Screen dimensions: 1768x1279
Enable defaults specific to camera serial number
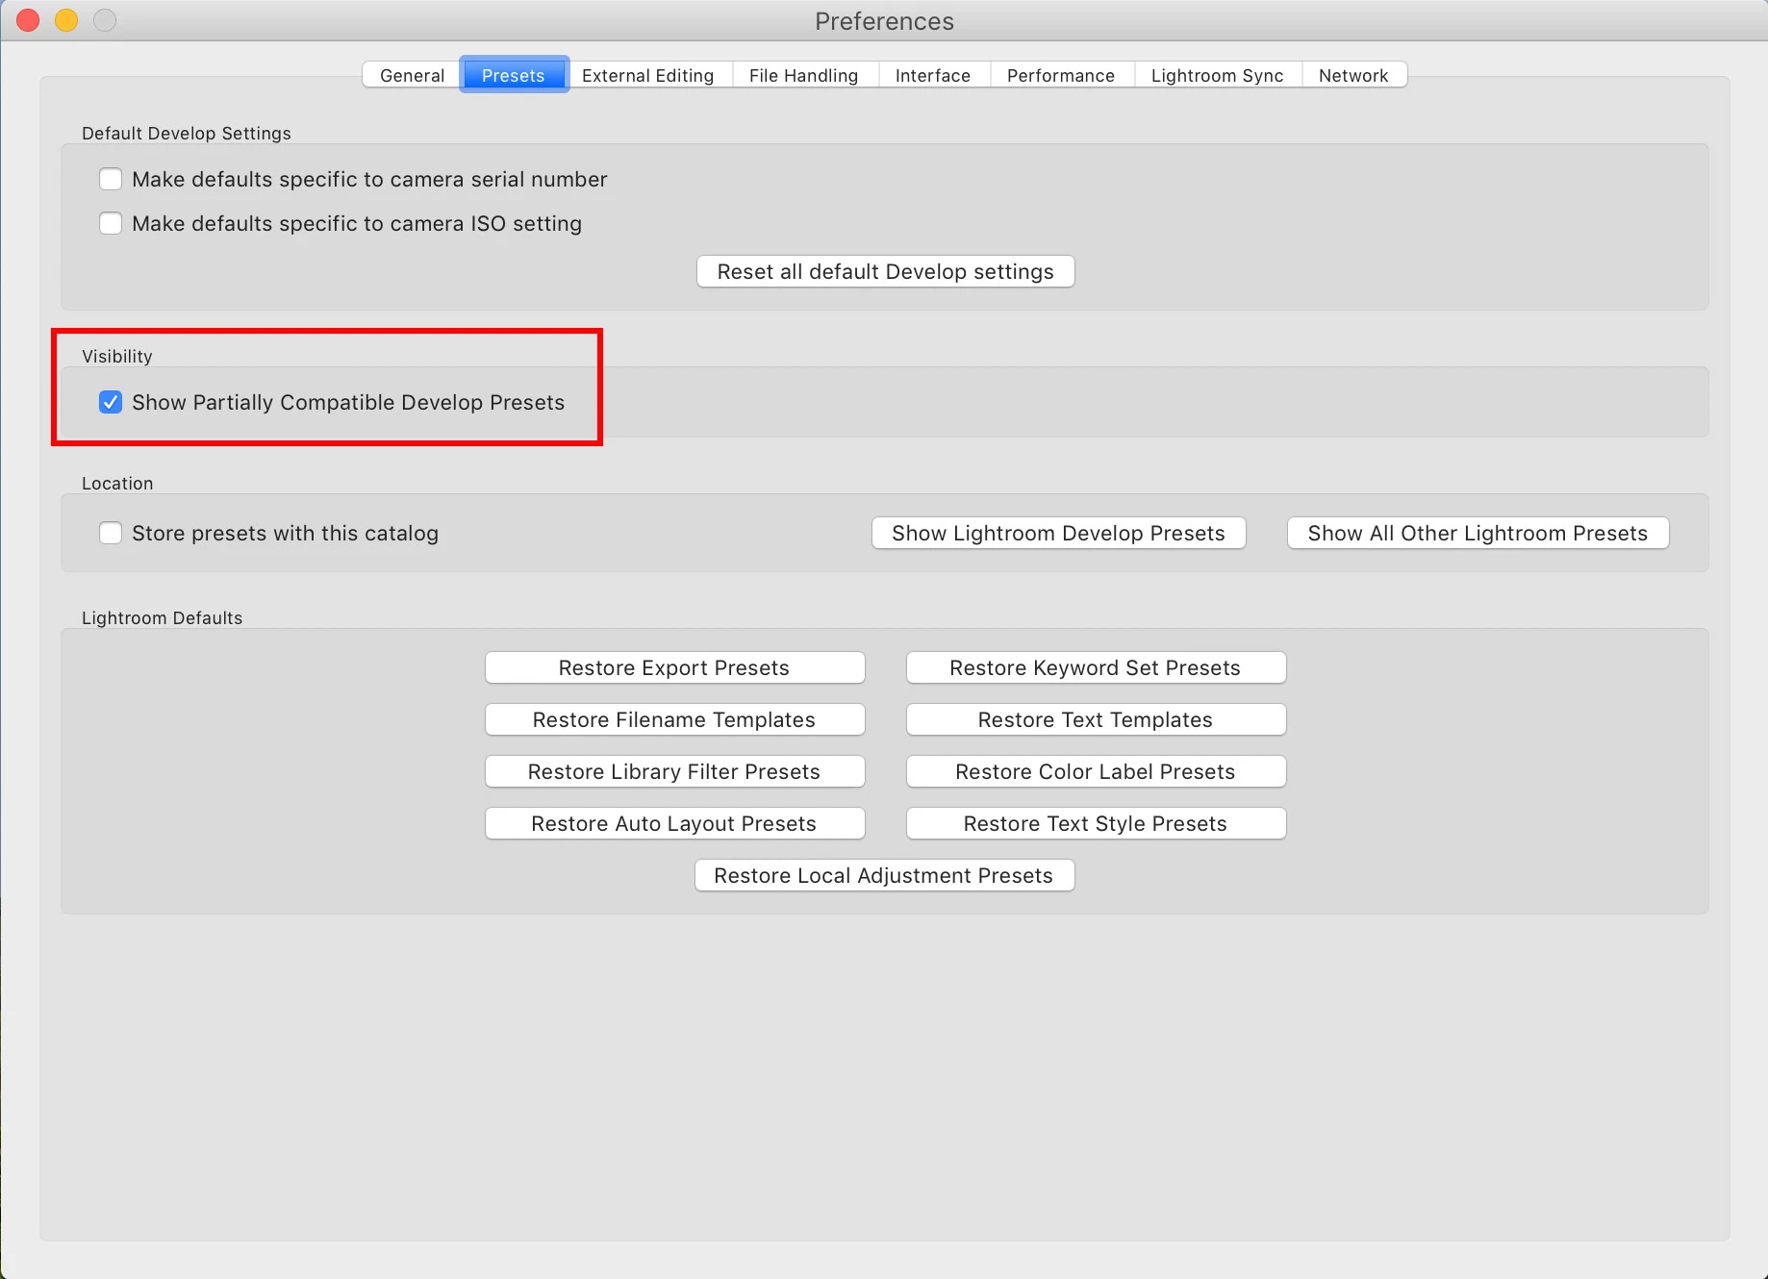click(x=111, y=179)
